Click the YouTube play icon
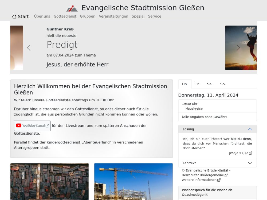This screenshot has height=200, width=267. 19,126
